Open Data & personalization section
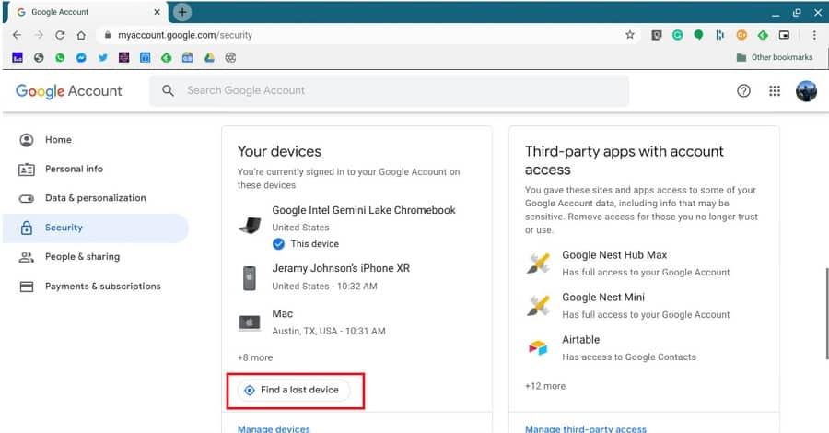Viewport: 829px width, 433px height. pos(95,198)
